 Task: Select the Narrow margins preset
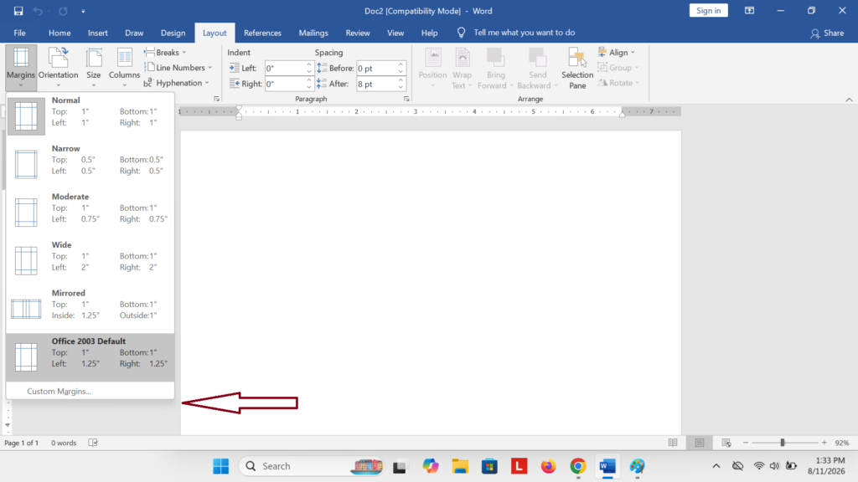(x=90, y=163)
